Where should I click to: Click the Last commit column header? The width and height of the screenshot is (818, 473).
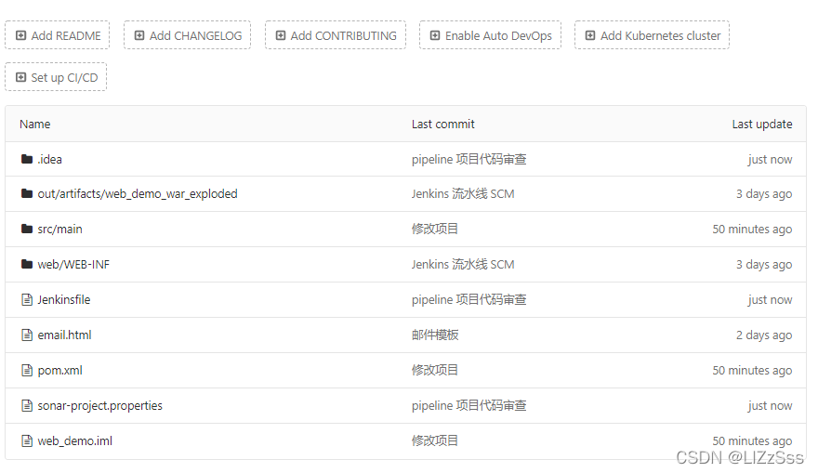(442, 124)
